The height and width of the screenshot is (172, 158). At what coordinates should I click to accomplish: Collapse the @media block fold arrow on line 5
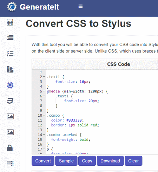click(44, 91)
